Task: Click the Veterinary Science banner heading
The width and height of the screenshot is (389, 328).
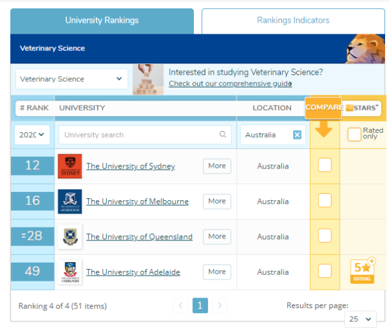Action: pyautogui.click(x=53, y=48)
